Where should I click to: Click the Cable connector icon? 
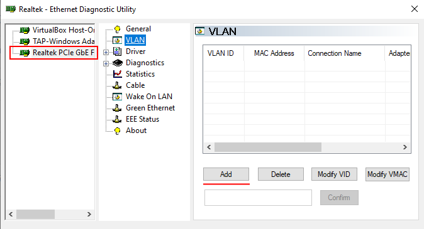(117, 85)
